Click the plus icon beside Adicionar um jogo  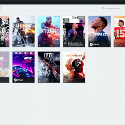(x=103, y=8)
